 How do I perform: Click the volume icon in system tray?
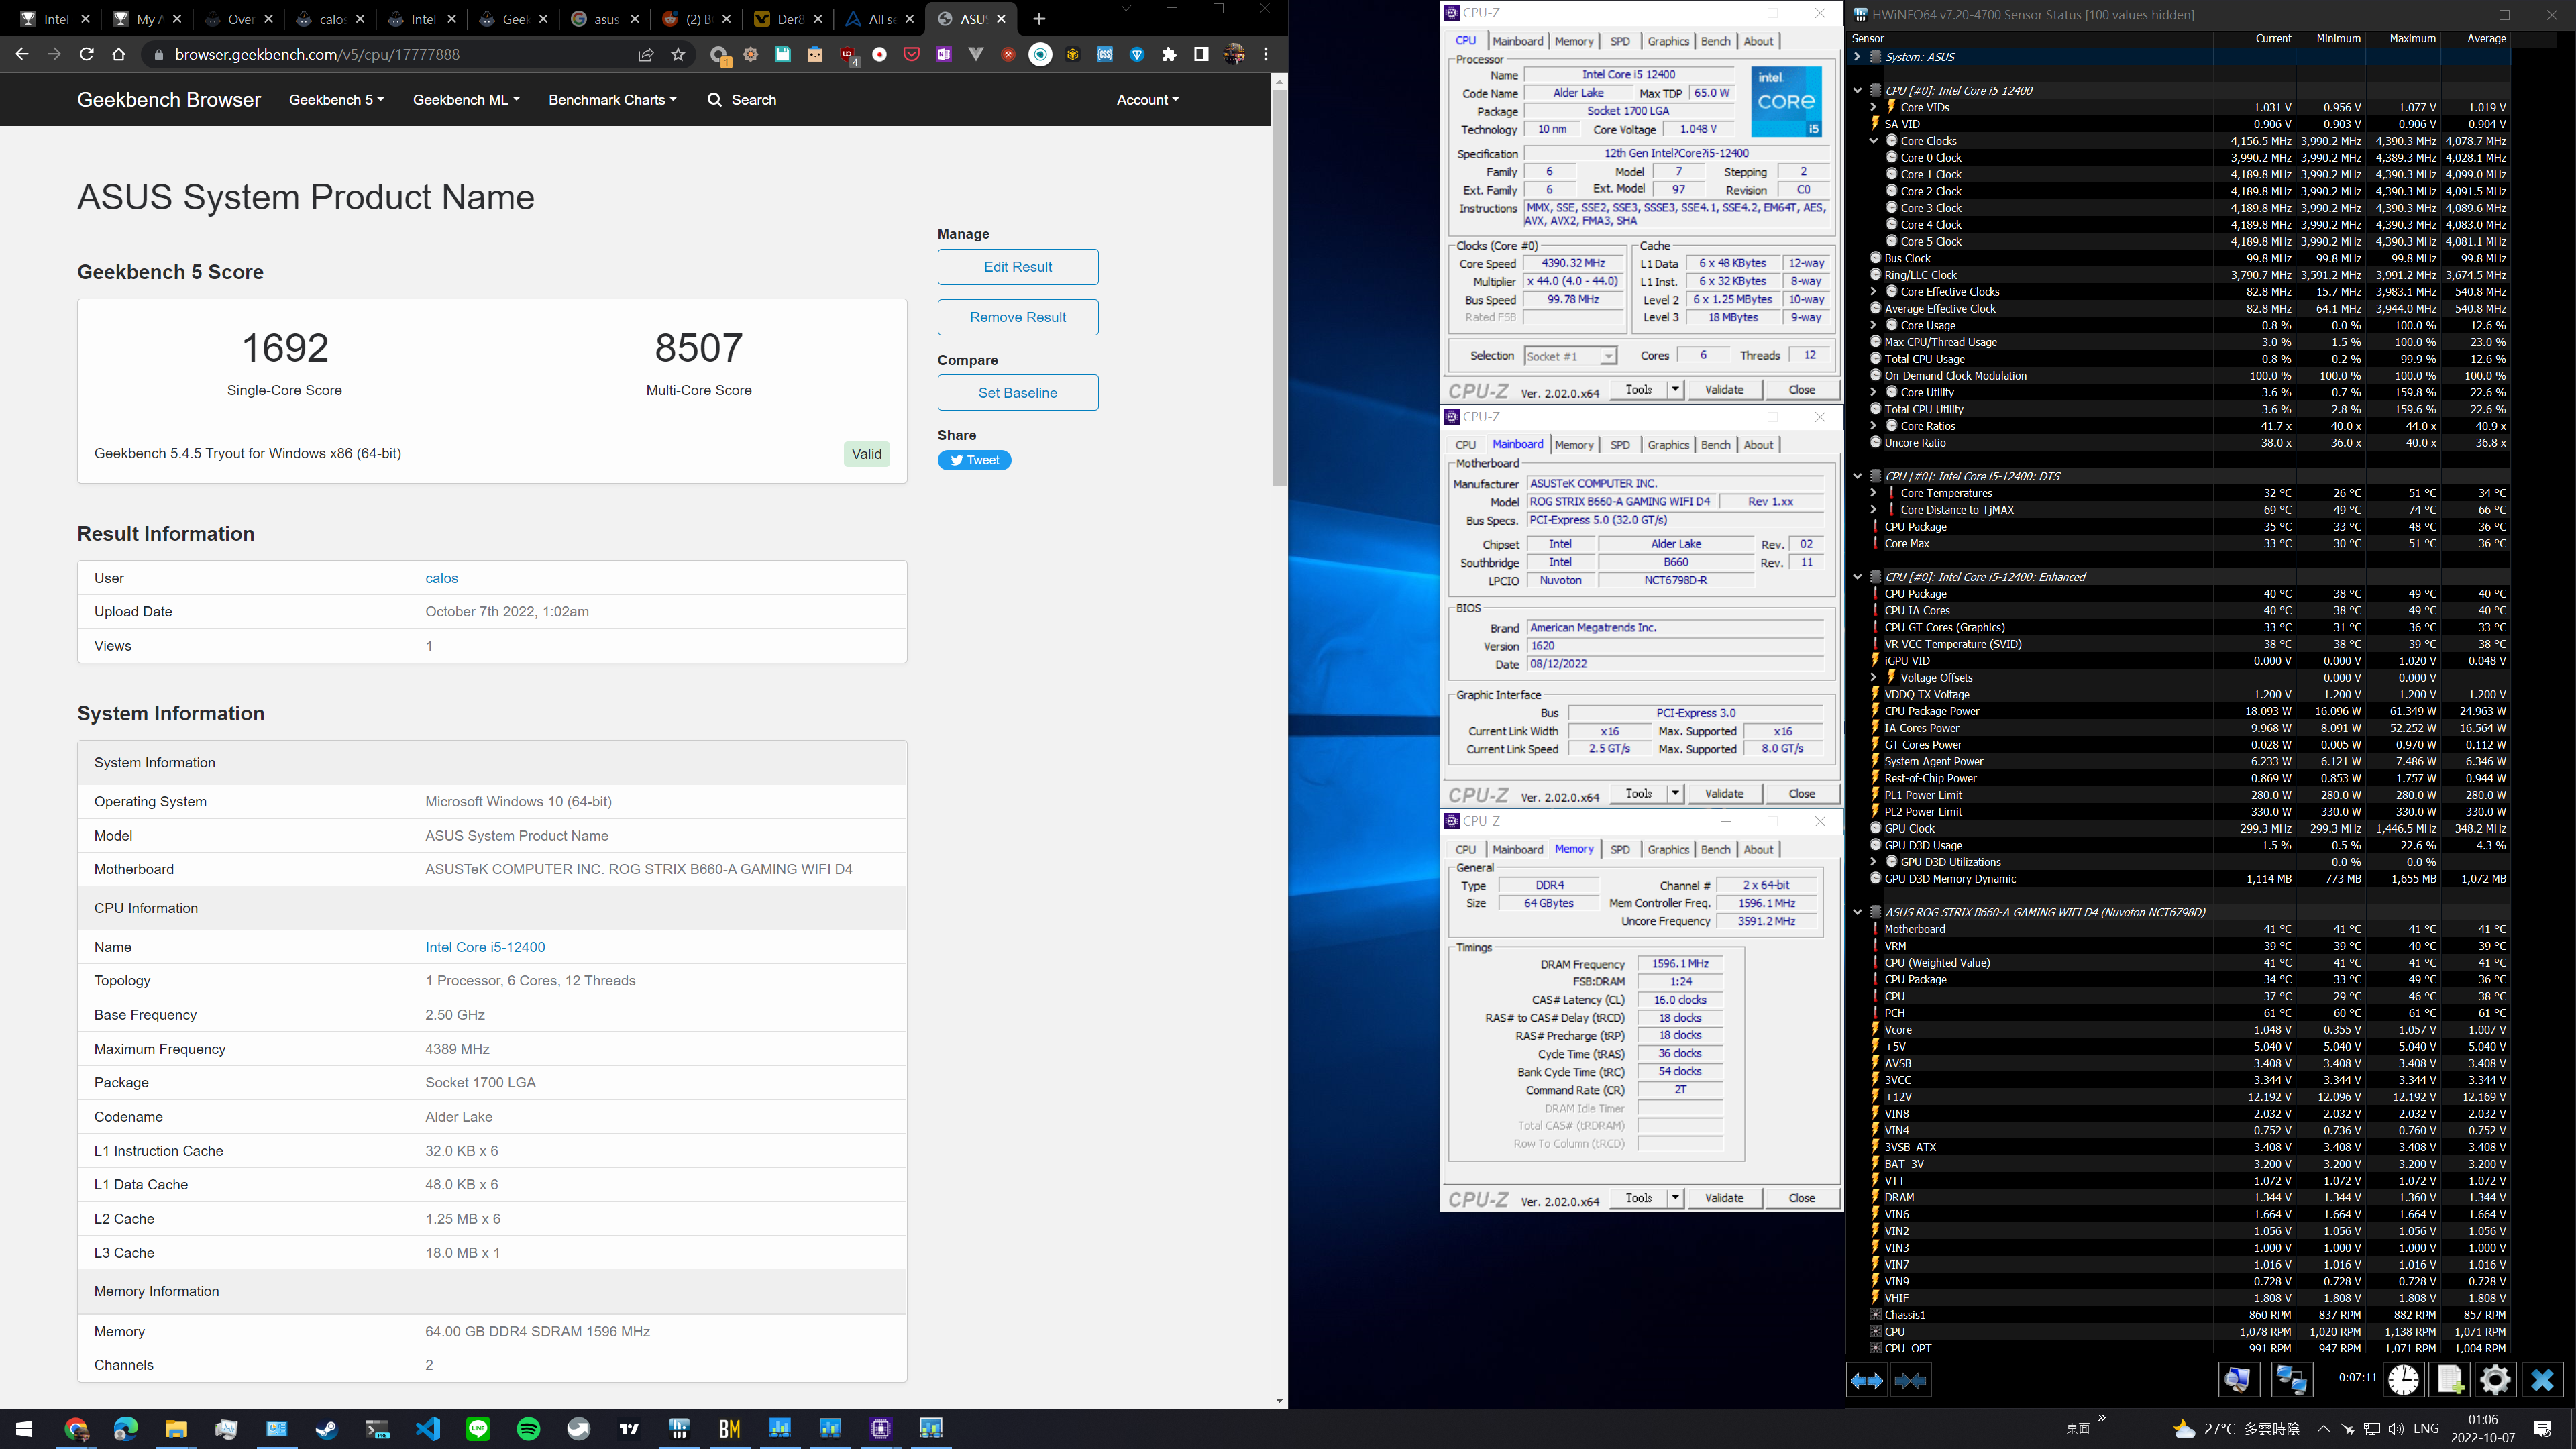point(2395,1428)
